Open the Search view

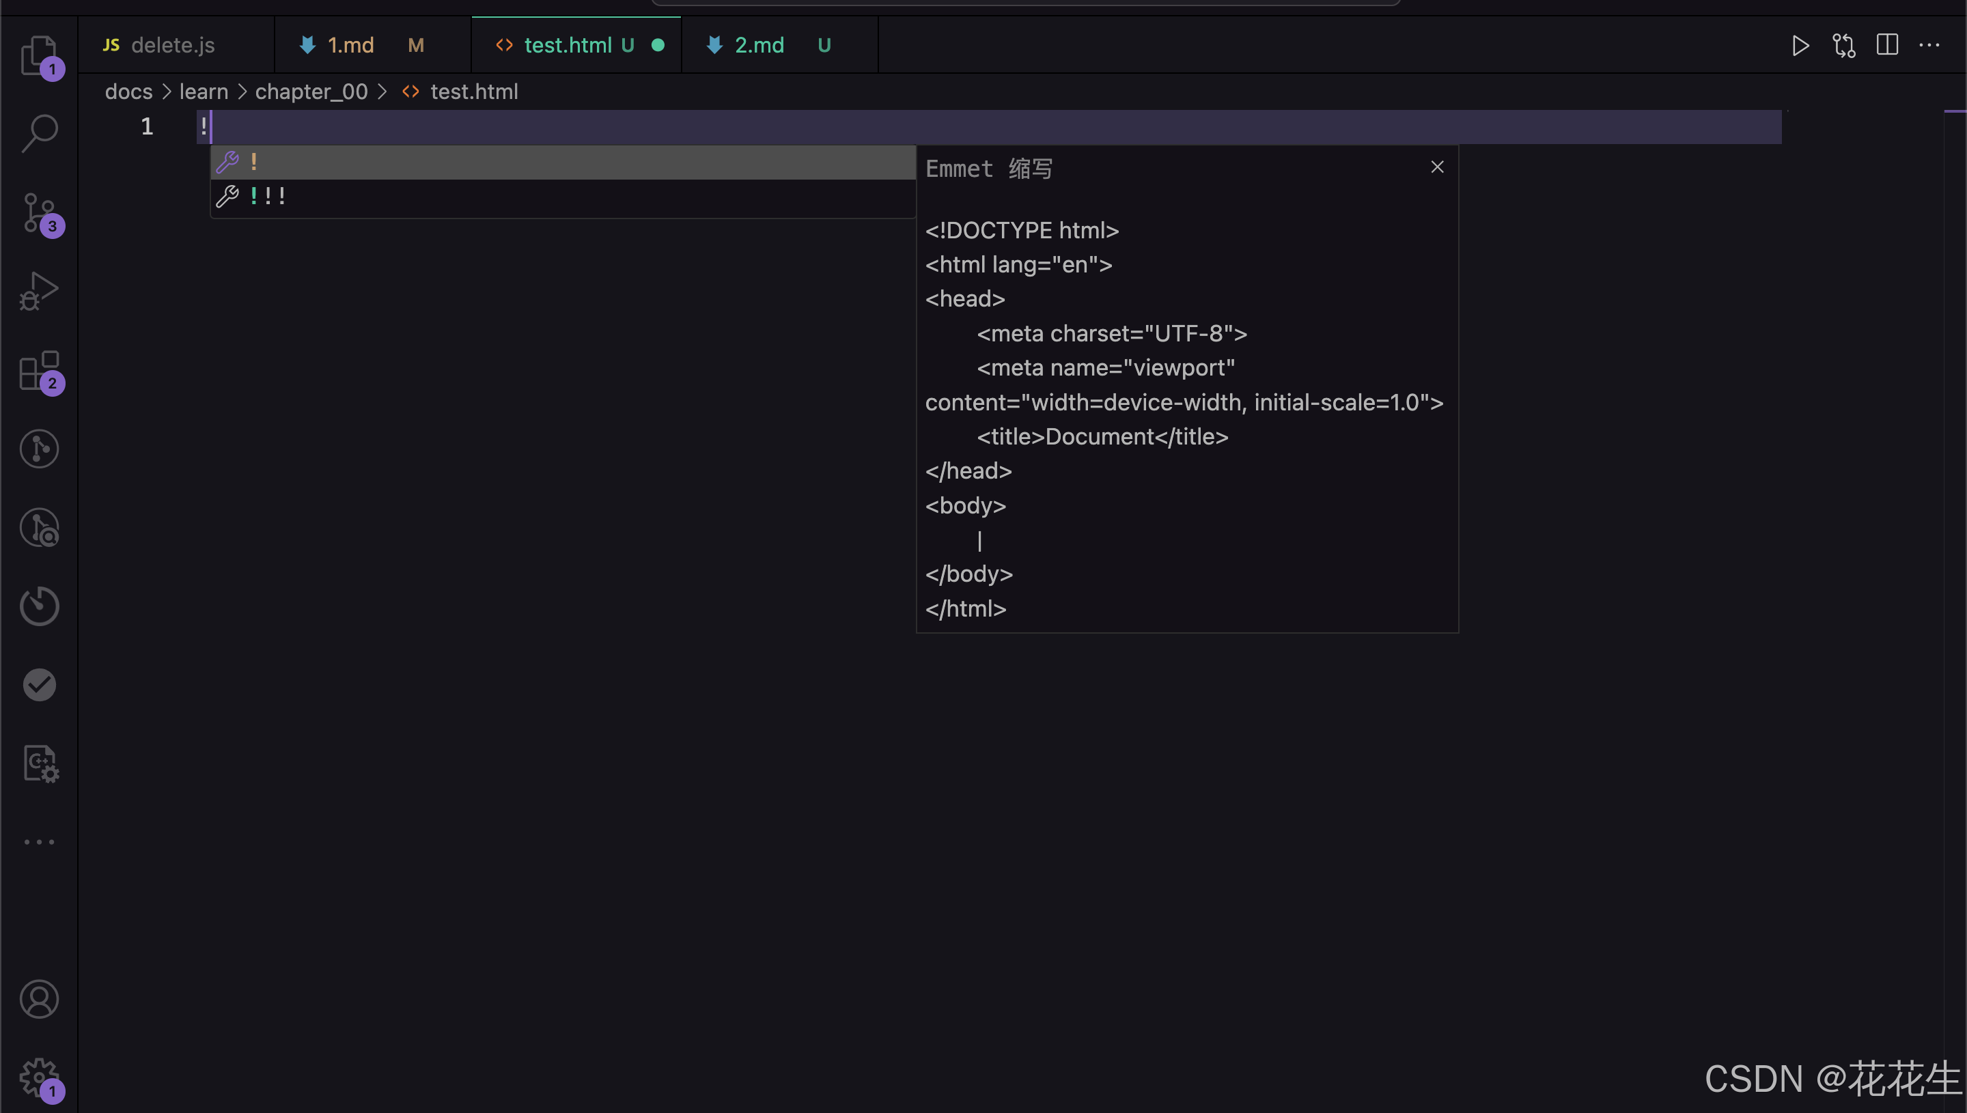[38, 133]
